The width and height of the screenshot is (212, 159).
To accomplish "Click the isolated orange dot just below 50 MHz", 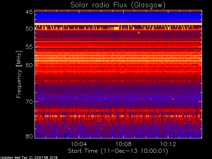I will (x=139, y=32).
